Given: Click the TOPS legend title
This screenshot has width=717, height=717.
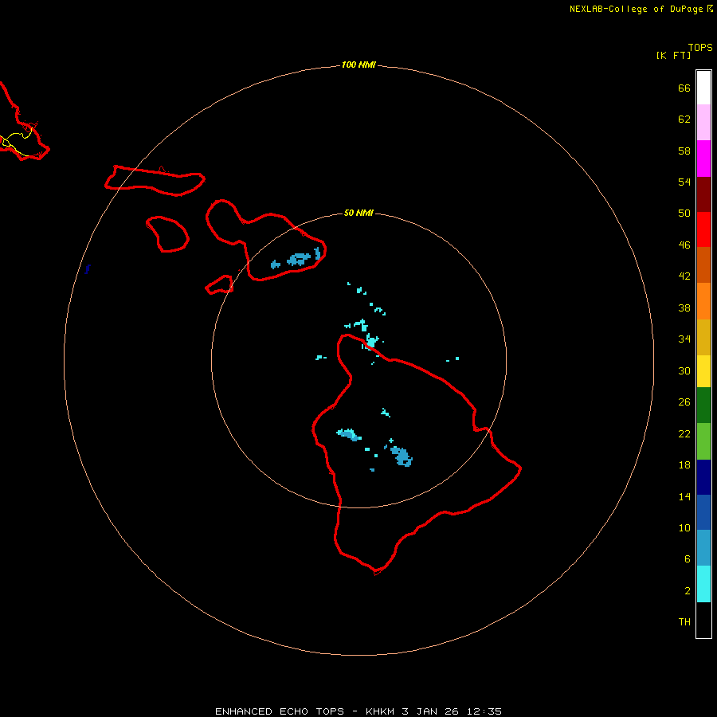Looking at the screenshot, I should (x=700, y=47).
